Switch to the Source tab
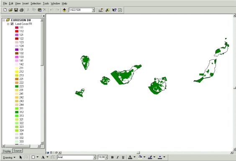 pos(18,151)
